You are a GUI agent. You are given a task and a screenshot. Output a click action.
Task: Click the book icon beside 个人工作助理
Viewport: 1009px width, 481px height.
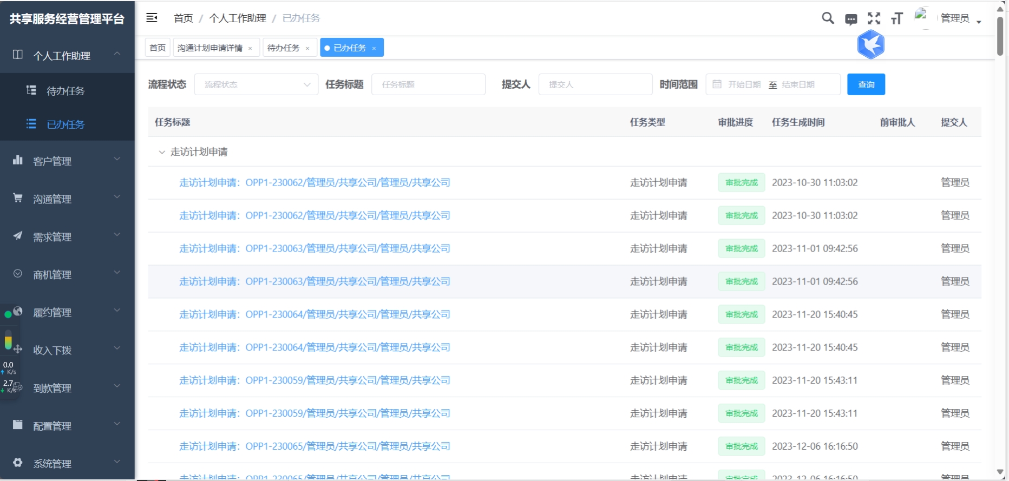click(x=18, y=55)
